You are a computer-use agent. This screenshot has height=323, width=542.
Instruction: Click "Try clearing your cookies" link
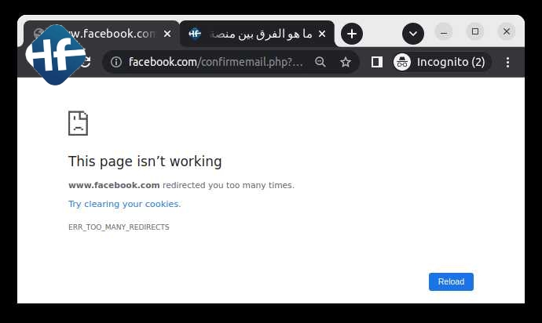[x=124, y=204]
